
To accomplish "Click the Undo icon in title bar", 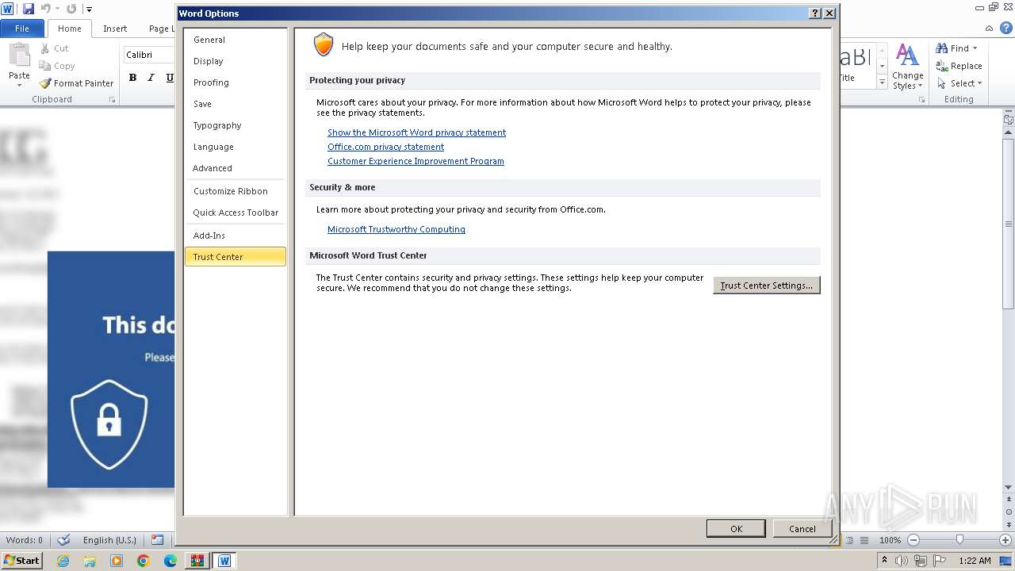I will (45, 9).
